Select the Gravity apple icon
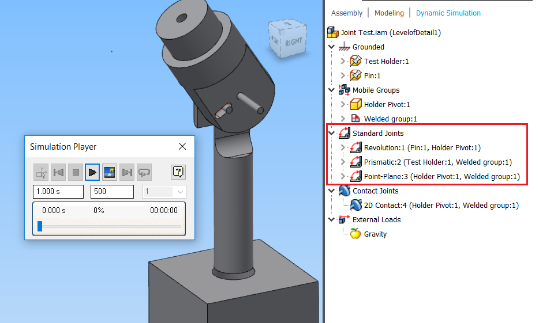 (356, 234)
